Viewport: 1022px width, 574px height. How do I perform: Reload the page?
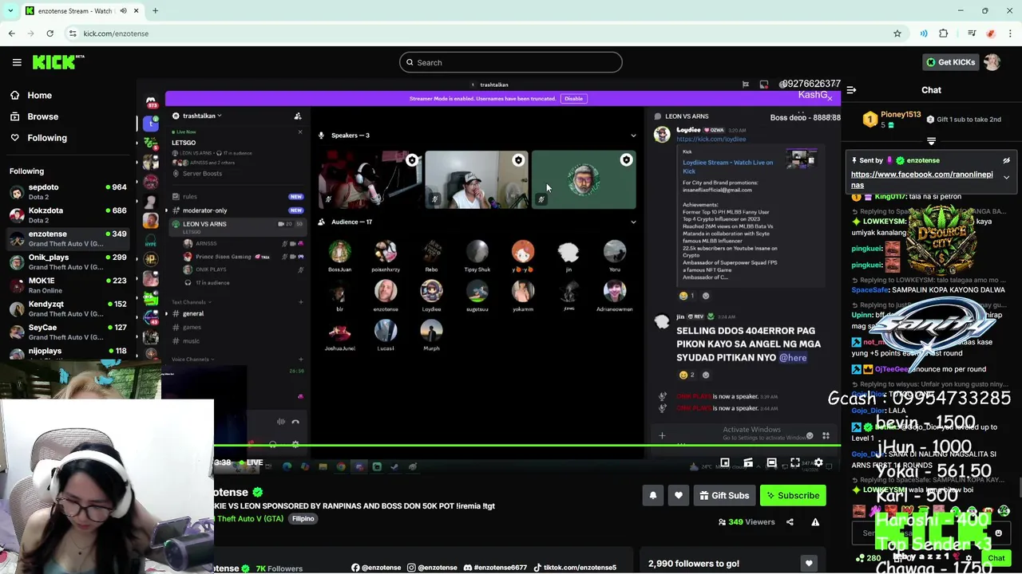(50, 33)
